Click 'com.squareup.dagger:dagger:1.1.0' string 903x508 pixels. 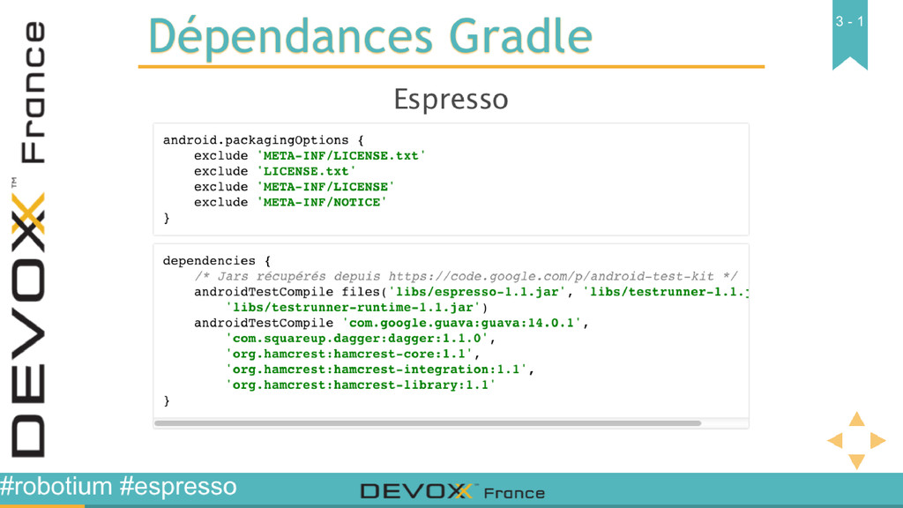coord(356,338)
